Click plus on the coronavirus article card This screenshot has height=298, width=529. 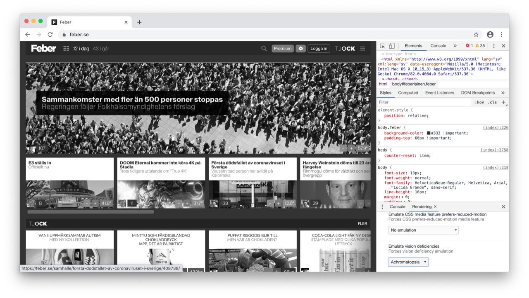coord(278,203)
